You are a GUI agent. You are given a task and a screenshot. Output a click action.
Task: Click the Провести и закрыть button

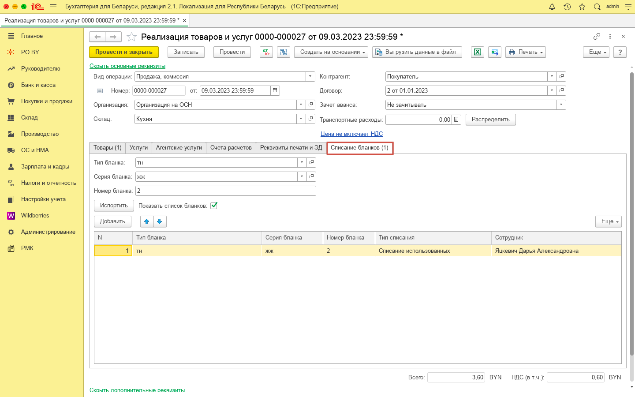(x=124, y=52)
